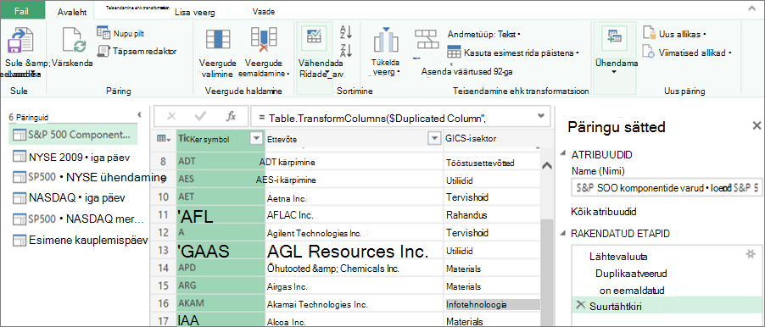The image size is (765, 327).
Task: Click the Ühendama combine icon
Action: click(614, 37)
